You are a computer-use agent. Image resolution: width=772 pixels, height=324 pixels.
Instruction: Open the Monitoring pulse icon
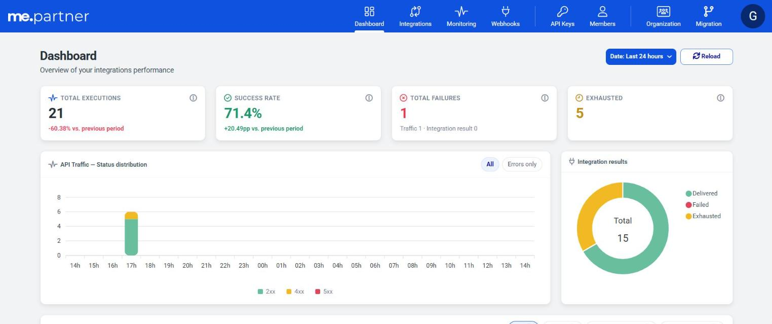(x=461, y=11)
